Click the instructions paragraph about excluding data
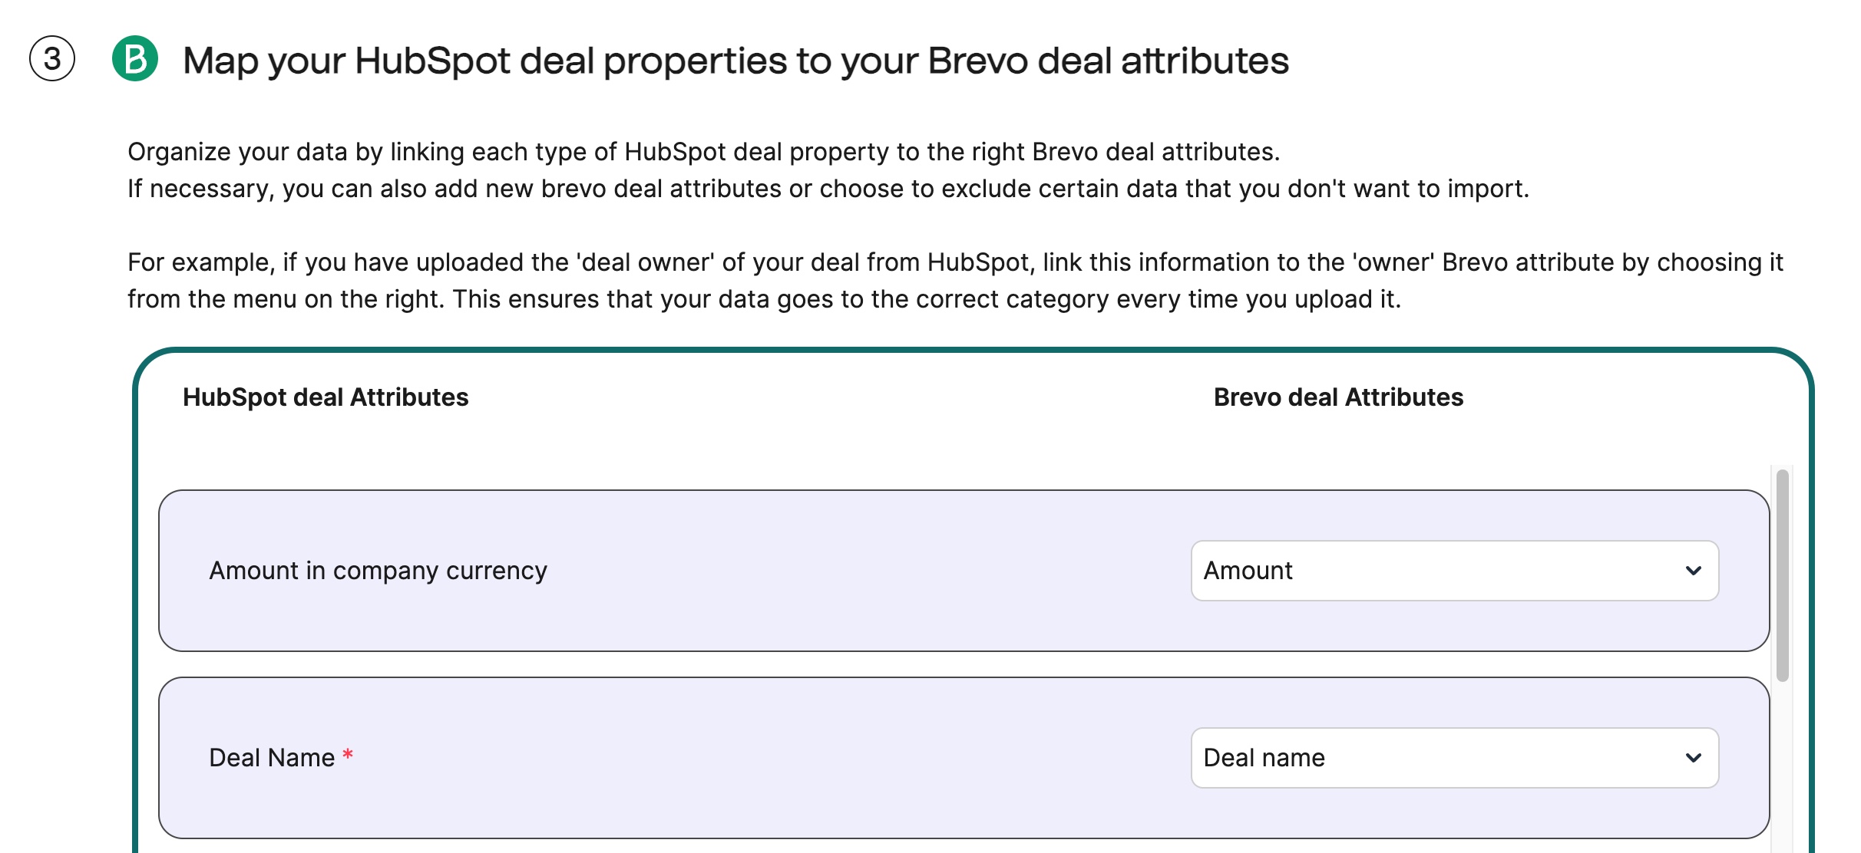Viewport: 1861px width, 853px height. (828, 186)
